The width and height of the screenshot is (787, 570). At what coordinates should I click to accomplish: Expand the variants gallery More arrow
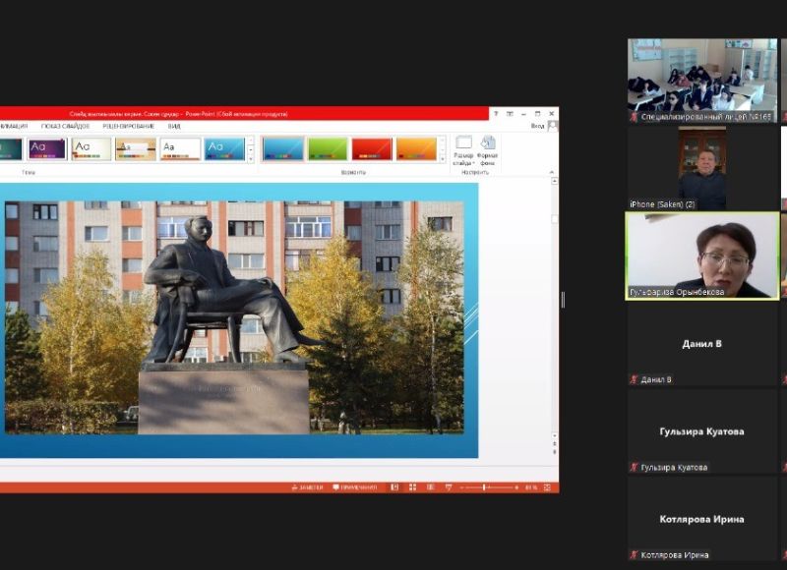point(443,158)
